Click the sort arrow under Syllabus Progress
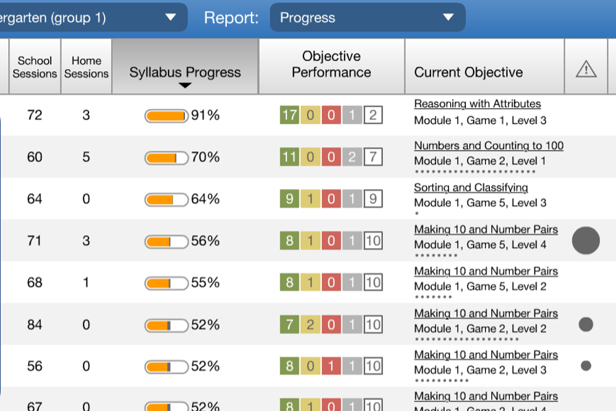The image size is (616, 411). (x=184, y=86)
